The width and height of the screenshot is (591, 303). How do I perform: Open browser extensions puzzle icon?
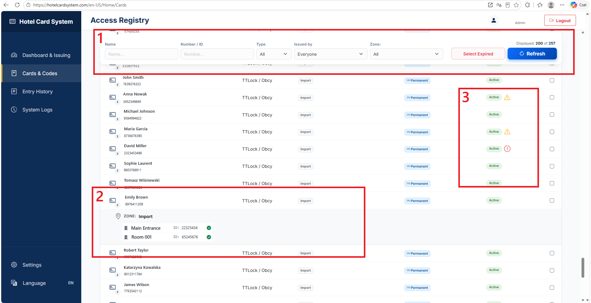click(527, 5)
